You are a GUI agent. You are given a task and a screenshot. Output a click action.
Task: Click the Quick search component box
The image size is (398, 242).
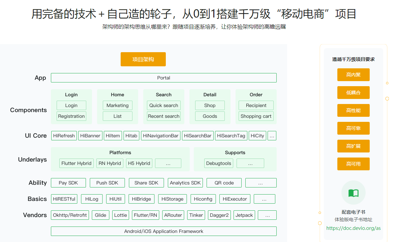pos(163,105)
